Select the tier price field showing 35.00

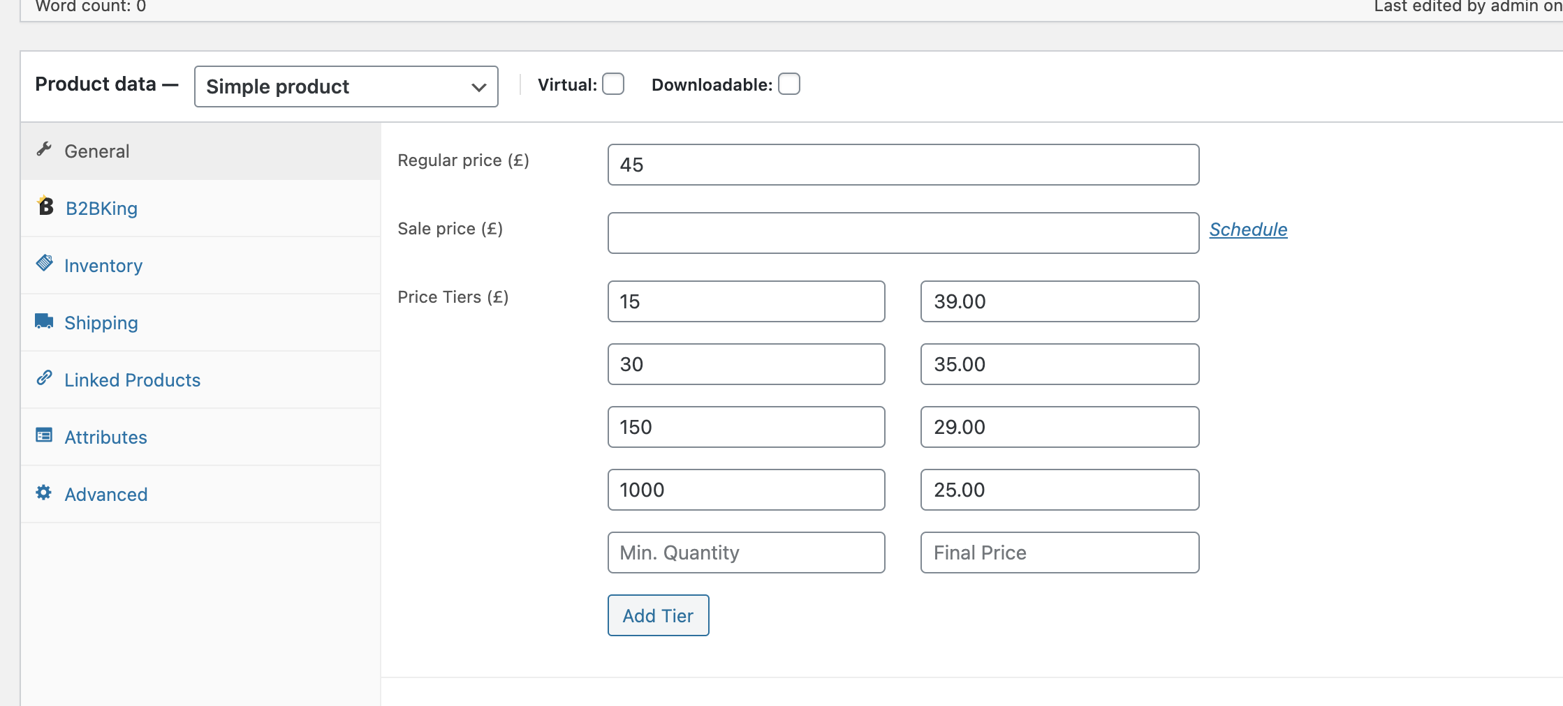point(1060,364)
